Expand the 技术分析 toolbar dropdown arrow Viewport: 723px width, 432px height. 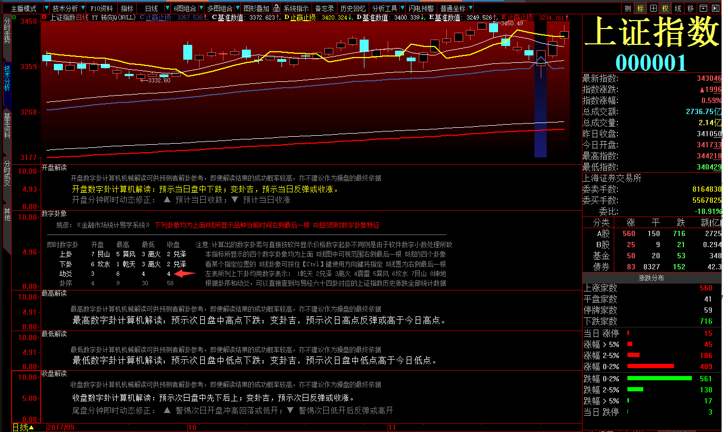coord(83,8)
